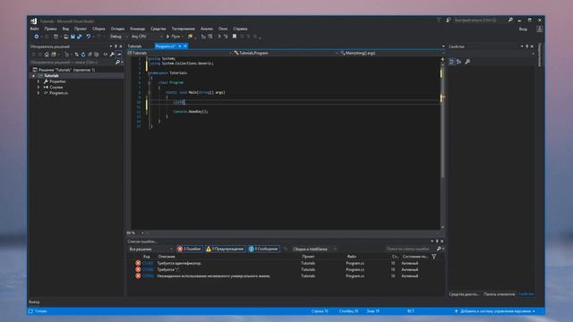This screenshot has height=322, width=573.
Task: Click the notifications flag icon in title bar
Action: [x=439, y=20]
